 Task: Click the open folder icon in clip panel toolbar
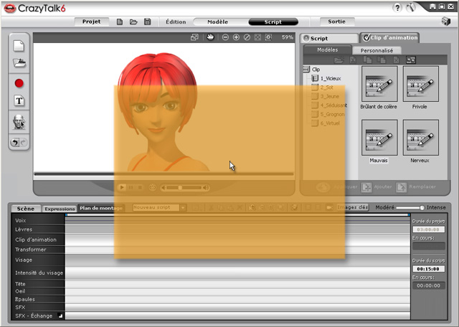point(339,60)
